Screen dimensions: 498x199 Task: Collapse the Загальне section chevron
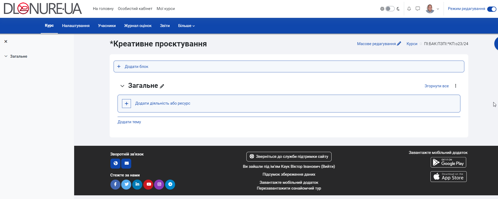pos(122,86)
